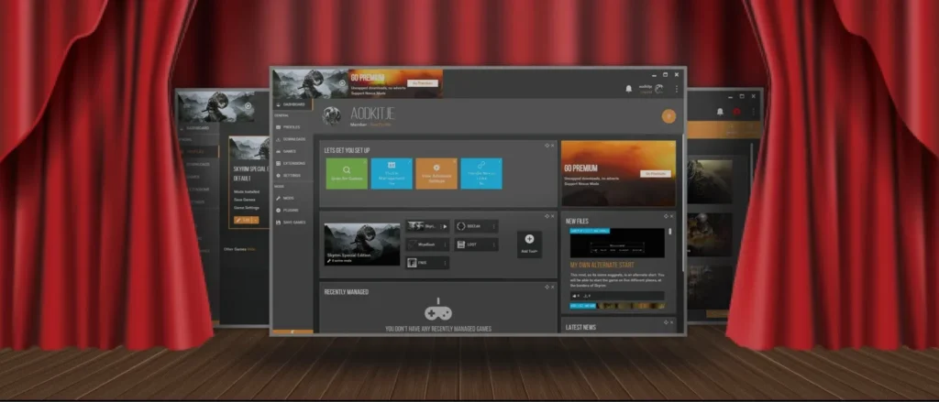Open the front window kebab menu
The height and width of the screenshot is (402, 939).
point(677,89)
